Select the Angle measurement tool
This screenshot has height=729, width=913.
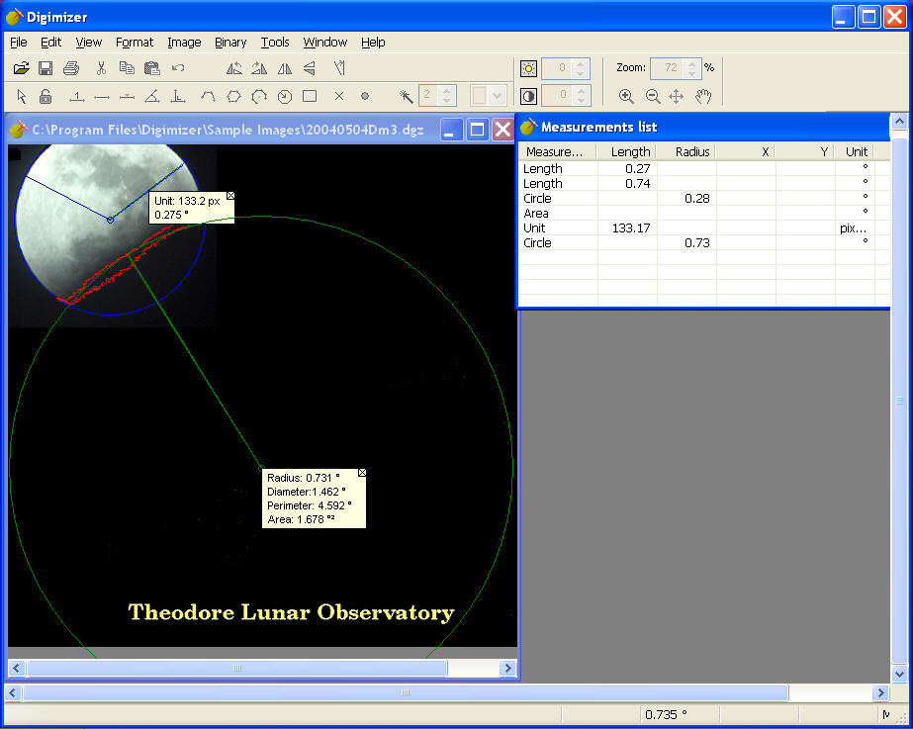152,96
